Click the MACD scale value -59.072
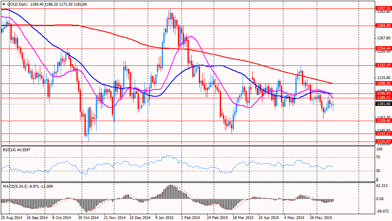The height and width of the screenshot is (221, 392). point(382,211)
